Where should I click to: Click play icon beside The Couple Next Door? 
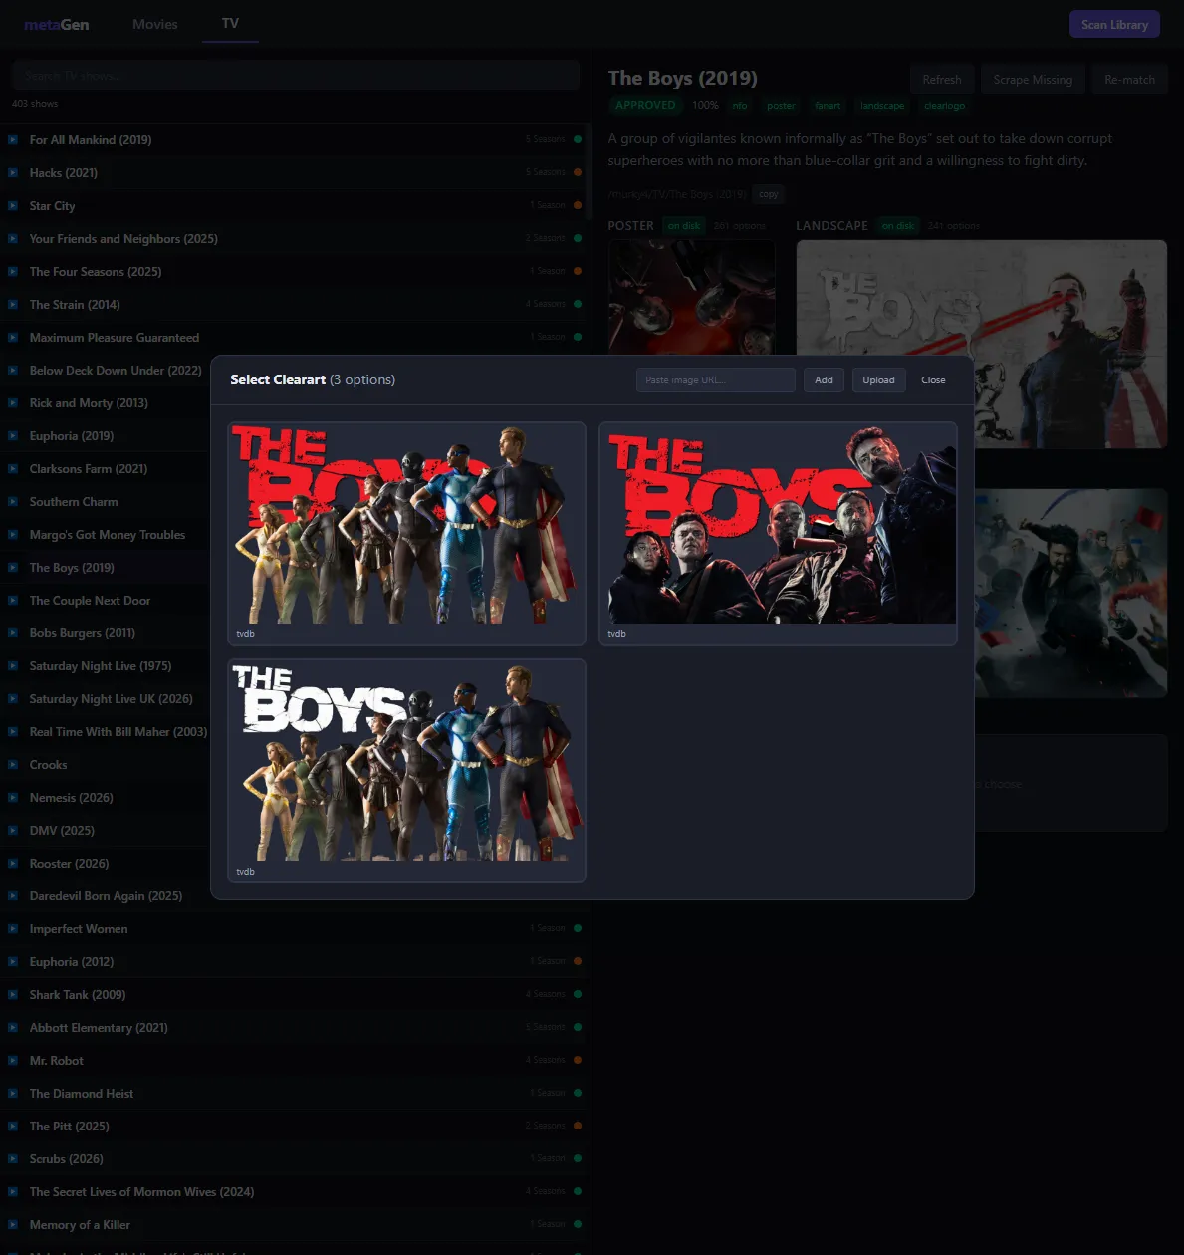coord(13,601)
